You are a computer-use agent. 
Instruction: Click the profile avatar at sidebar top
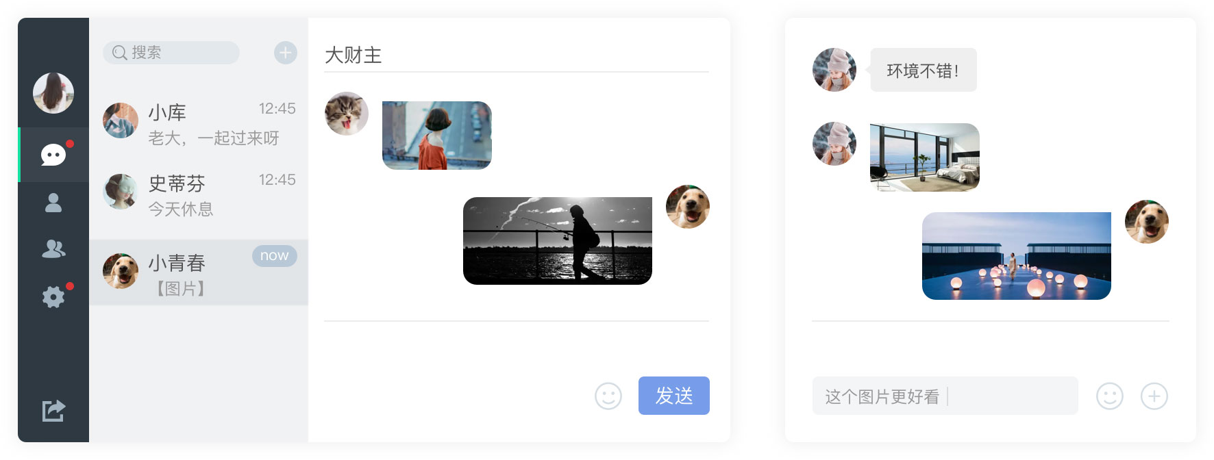coord(53,93)
